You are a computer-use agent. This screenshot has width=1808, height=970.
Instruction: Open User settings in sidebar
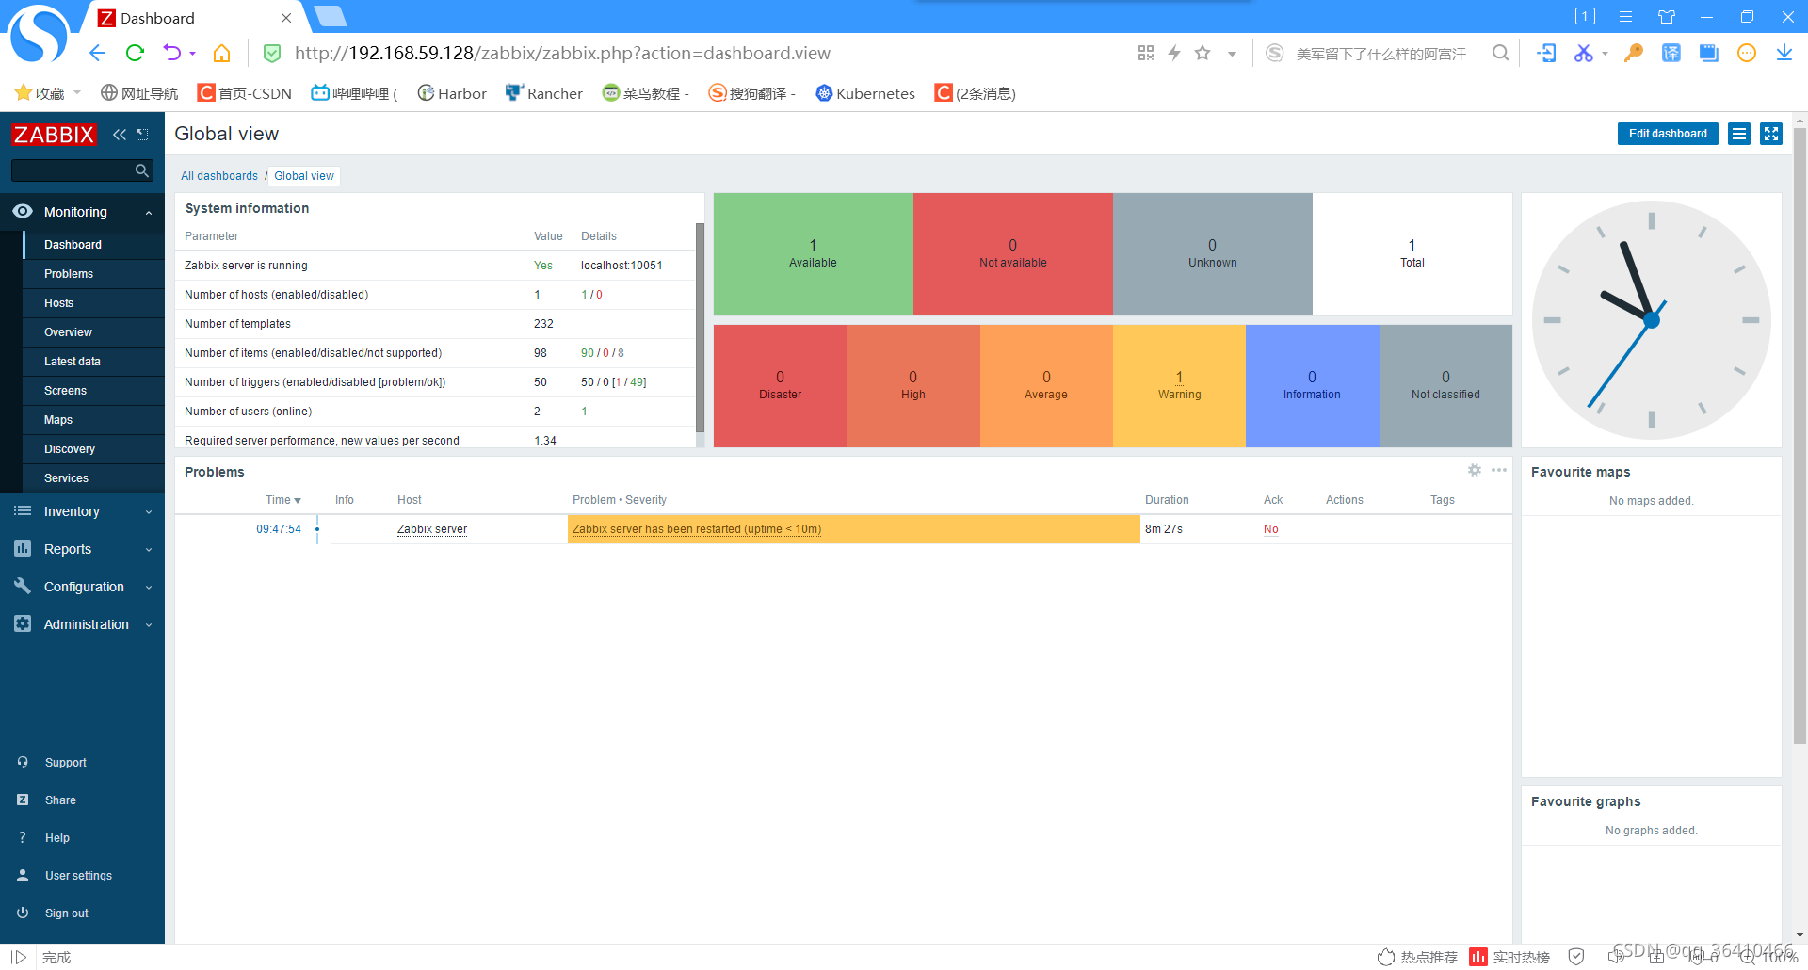[78, 876]
